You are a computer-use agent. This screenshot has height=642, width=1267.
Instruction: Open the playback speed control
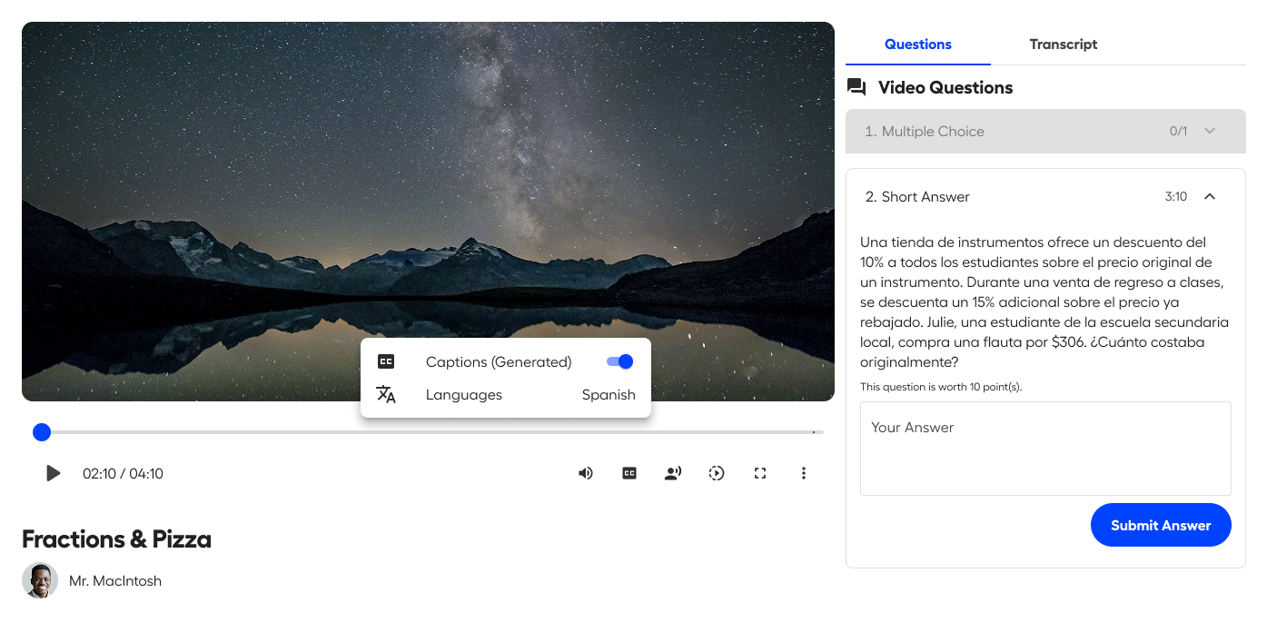click(x=717, y=473)
